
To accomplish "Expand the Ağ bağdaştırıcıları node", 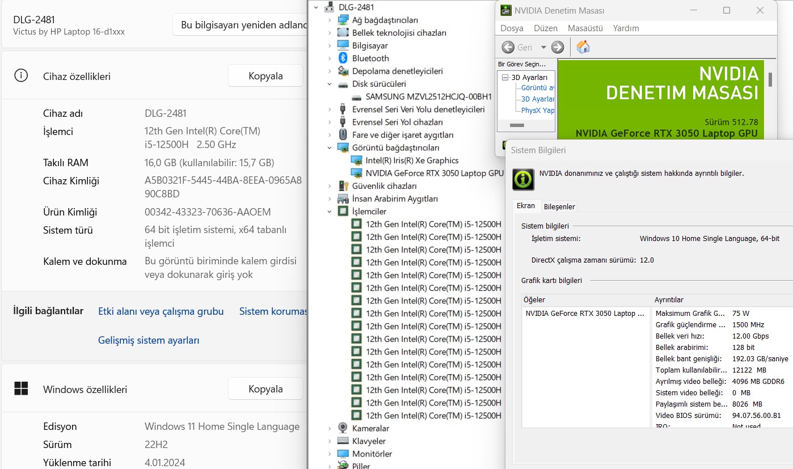I will coord(329,20).
